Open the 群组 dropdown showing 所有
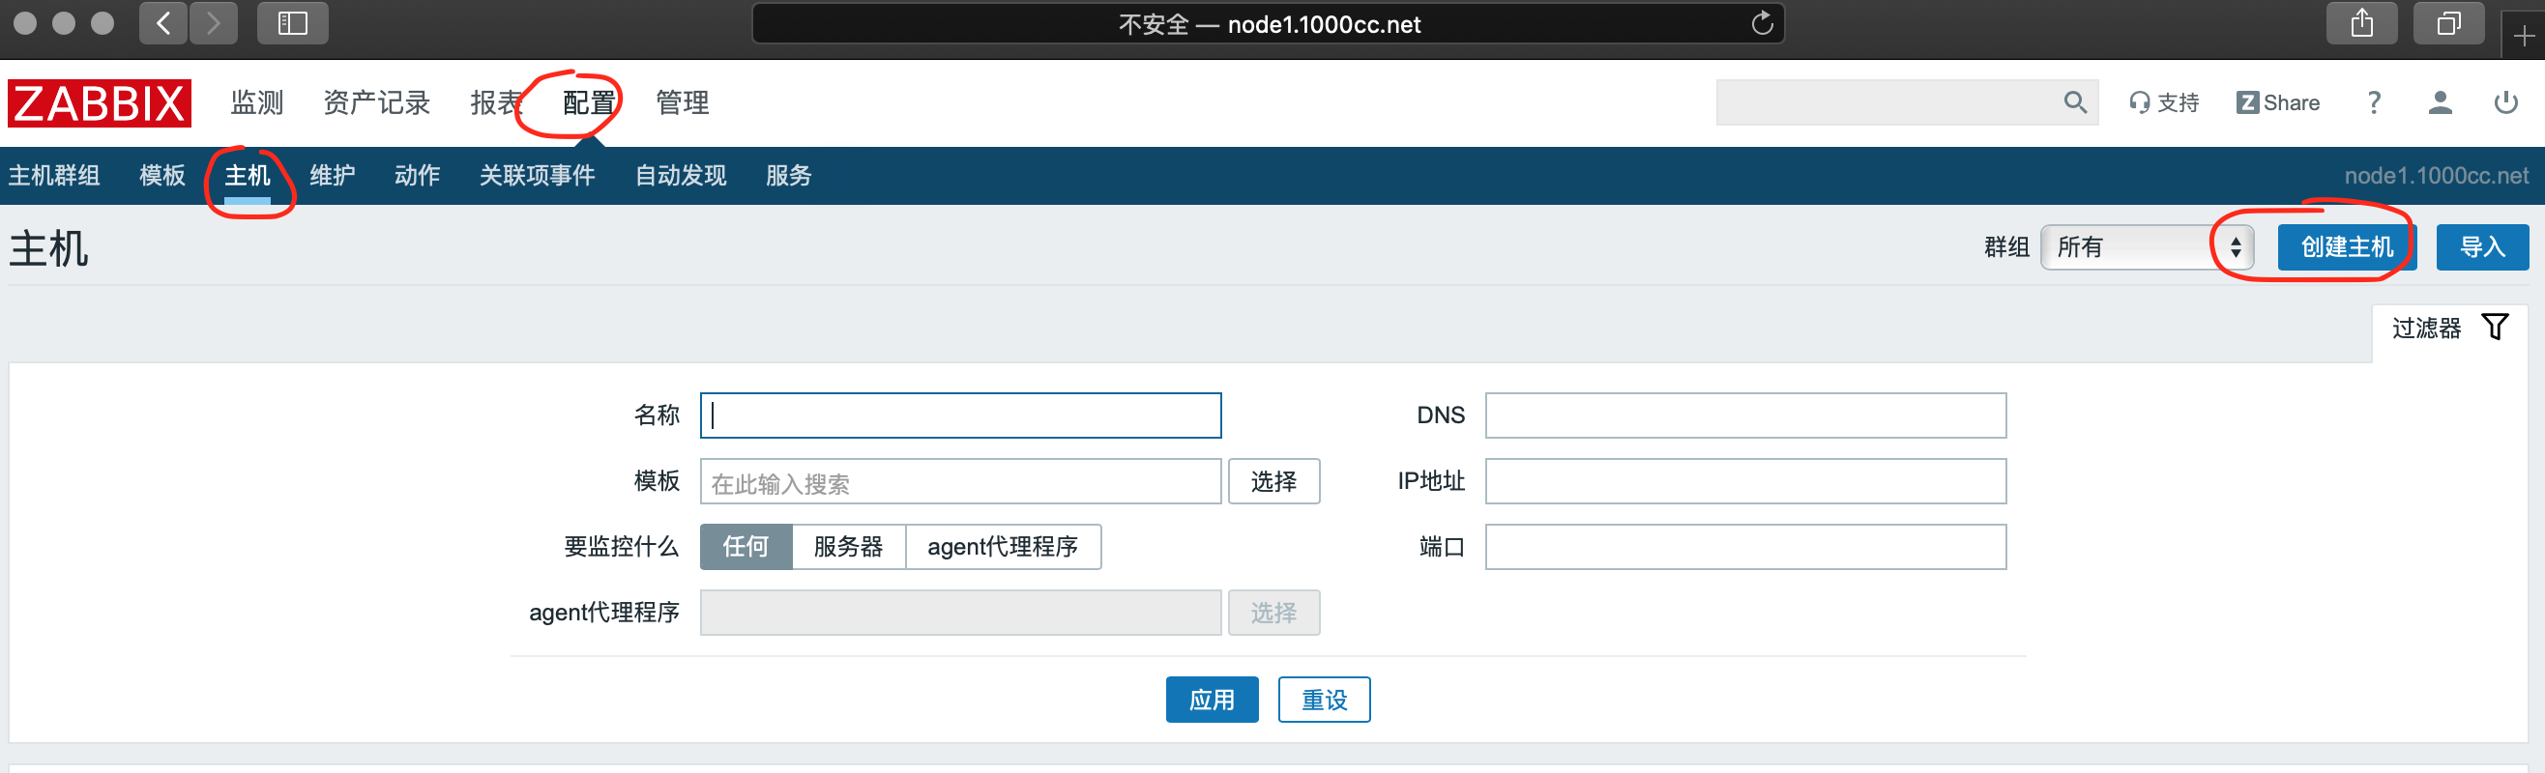 (x=2146, y=246)
